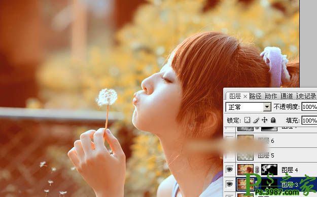This screenshot has width=317, height=197.
Task: Select the 图层 5 layer thumbnail
Action: coord(245,155)
